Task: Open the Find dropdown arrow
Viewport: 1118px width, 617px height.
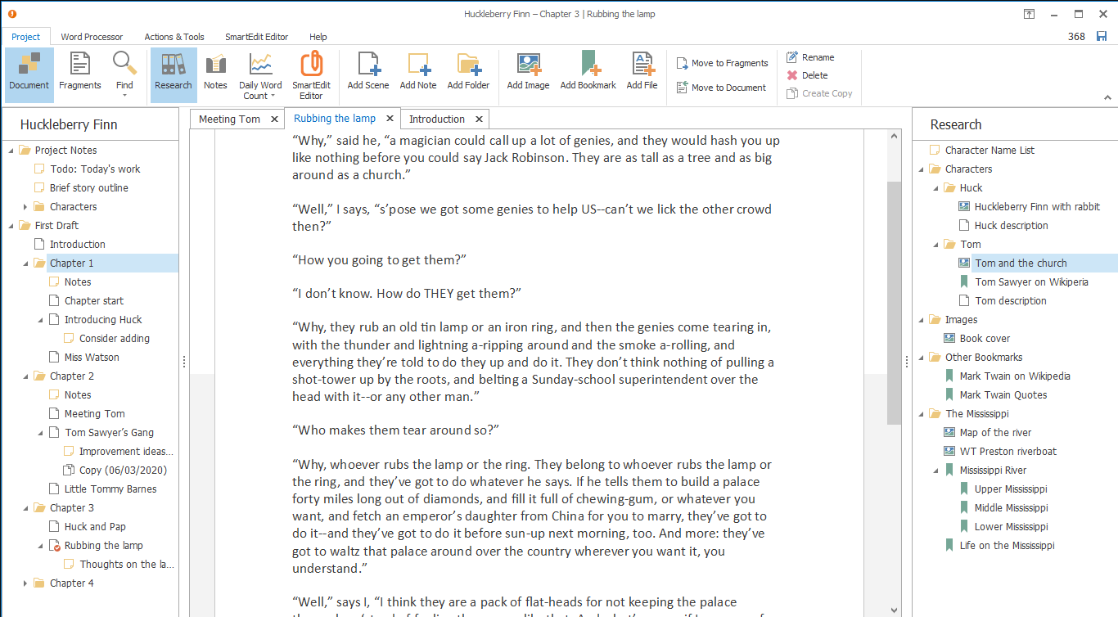Action: pyautogui.click(x=124, y=96)
